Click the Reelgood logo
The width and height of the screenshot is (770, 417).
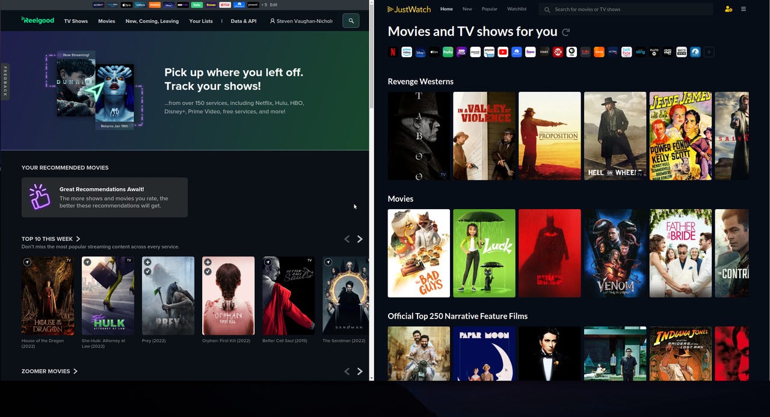pos(37,20)
